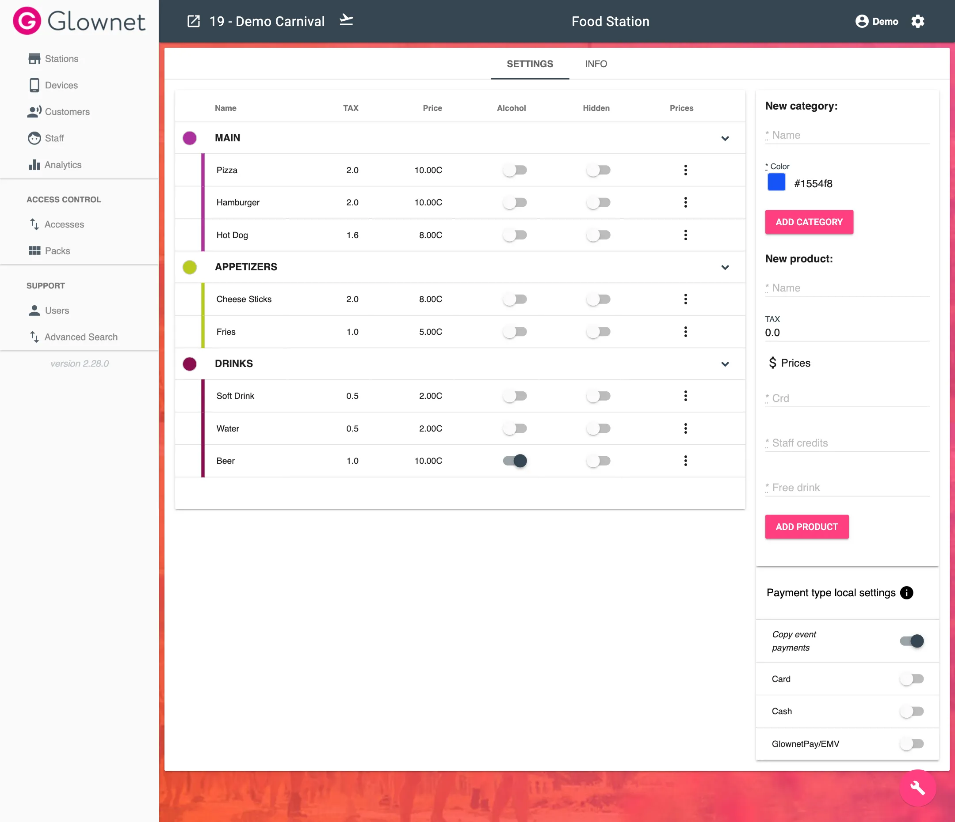The image size is (955, 822).
Task: Collapse the MAIN category chevron
Action: click(725, 138)
